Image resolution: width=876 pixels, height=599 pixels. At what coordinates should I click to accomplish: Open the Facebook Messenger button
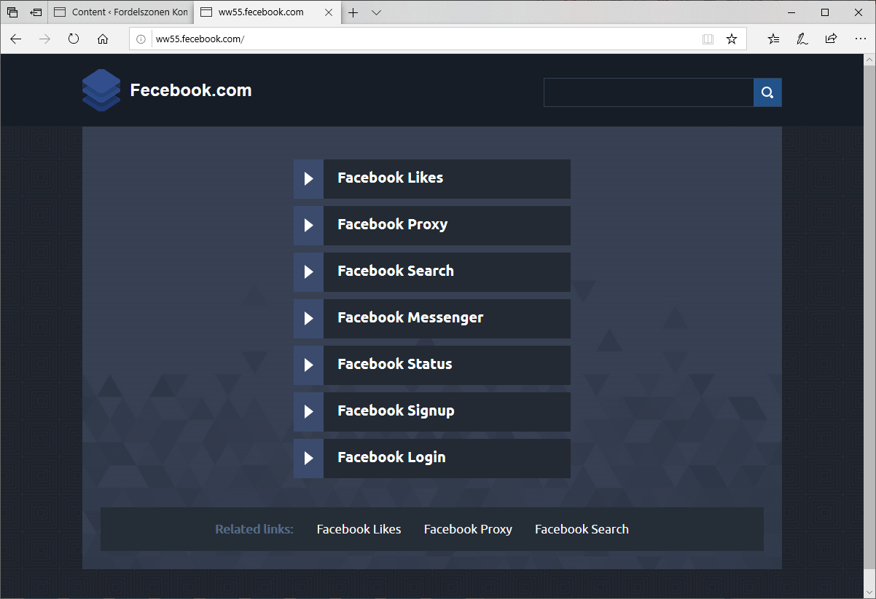pos(432,318)
